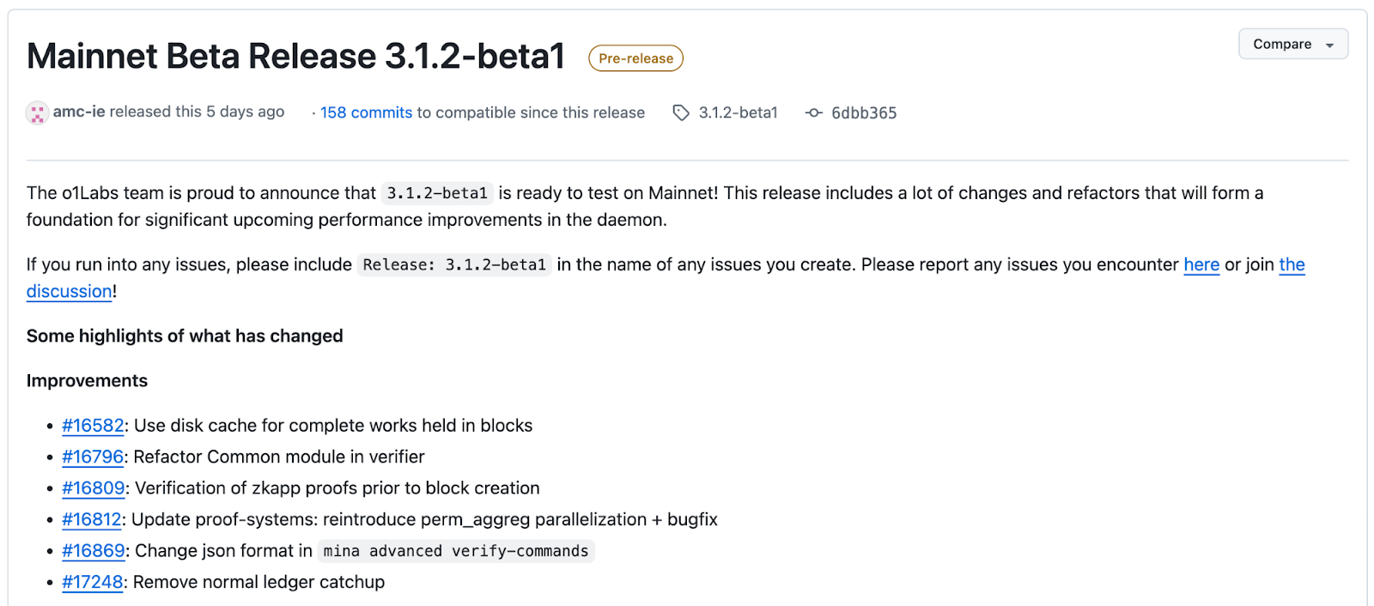Screen dimensions: 1374x606
Task: Open the 158 commits link
Action: pyautogui.click(x=367, y=112)
